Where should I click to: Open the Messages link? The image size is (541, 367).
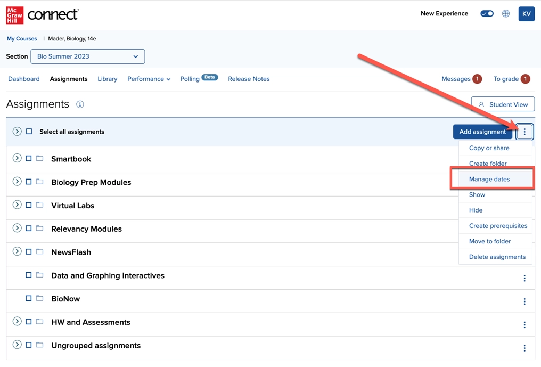click(x=456, y=79)
